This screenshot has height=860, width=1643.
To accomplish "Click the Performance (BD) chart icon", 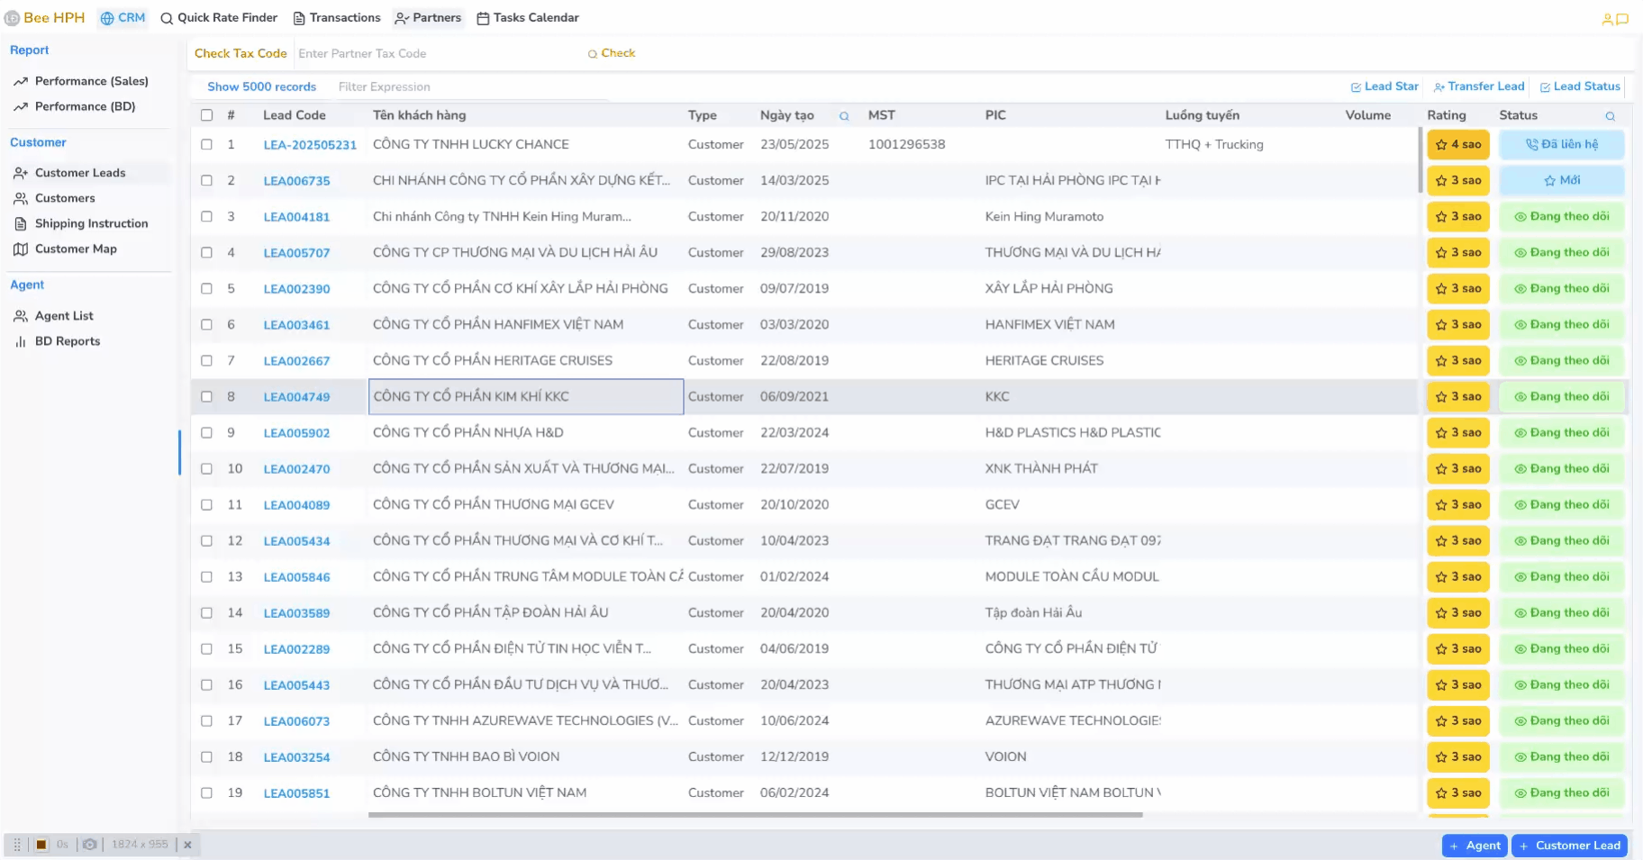I will click(21, 106).
